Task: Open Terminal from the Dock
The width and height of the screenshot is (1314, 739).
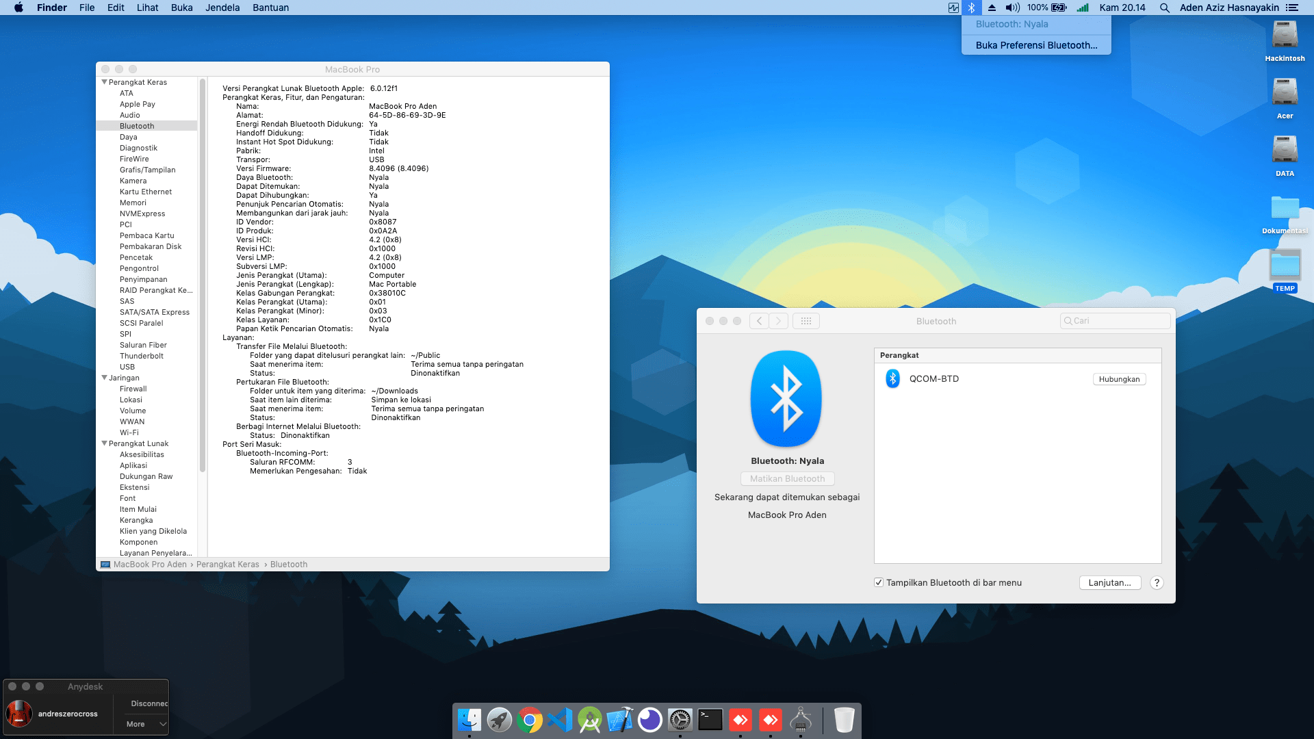Action: click(710, 720)
